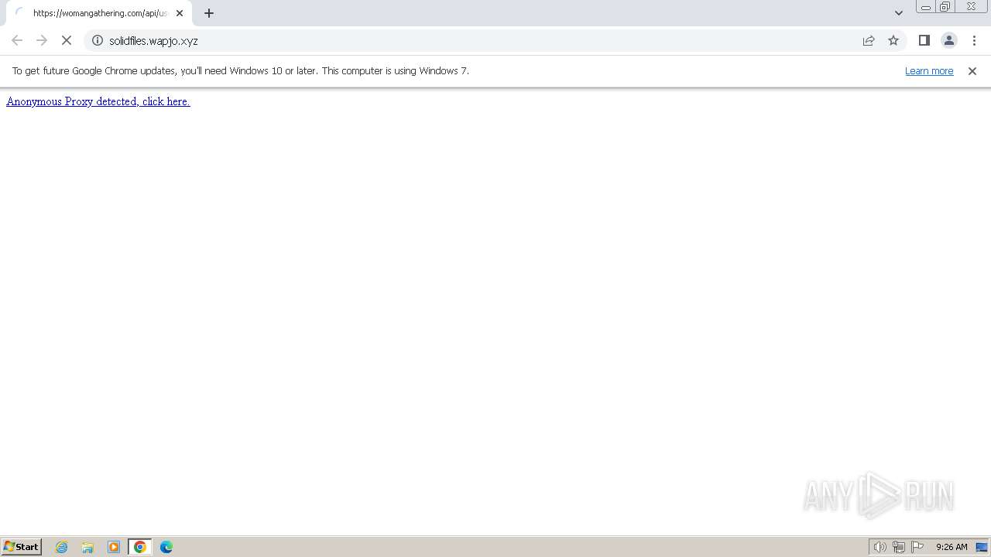This screenshot has height=557, width=991.
Task: Open a new tab
Action: (x=209, y=13)
